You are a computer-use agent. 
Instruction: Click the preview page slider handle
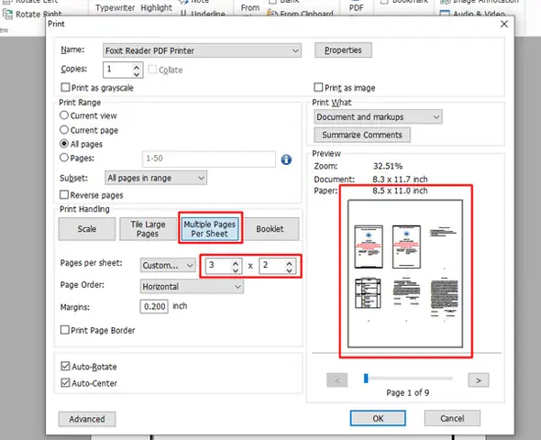point(366,379)
